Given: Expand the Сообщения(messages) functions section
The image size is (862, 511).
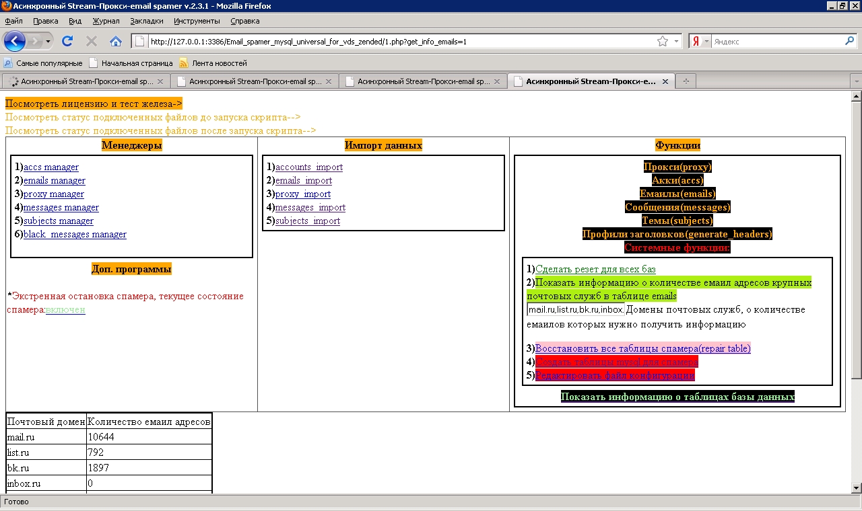Looking at the screenshot, I should (677, 207).
